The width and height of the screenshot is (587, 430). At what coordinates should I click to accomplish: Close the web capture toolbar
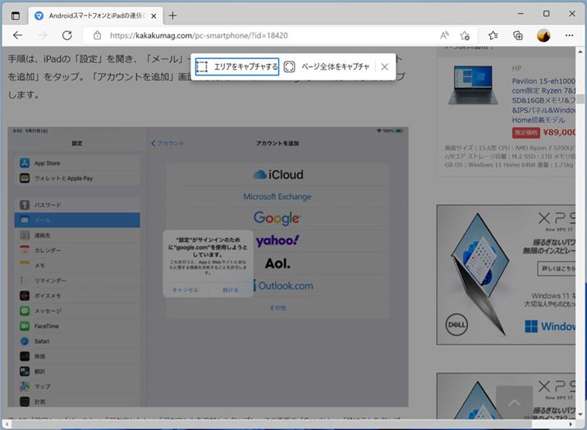tap(384, 67)
